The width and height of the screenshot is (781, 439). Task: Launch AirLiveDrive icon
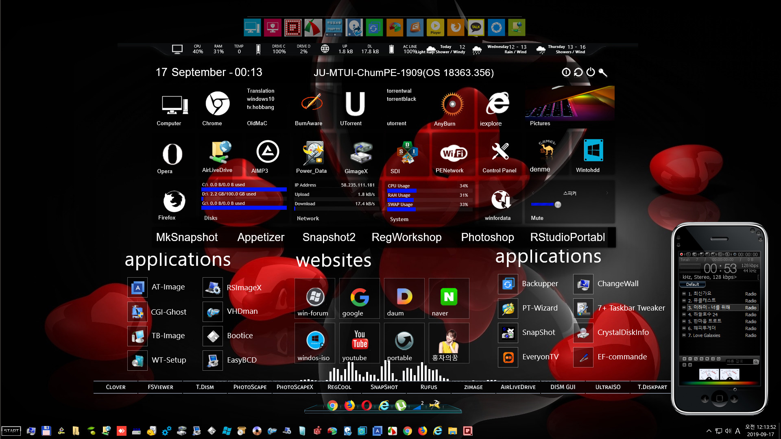(x=220, y=152)
